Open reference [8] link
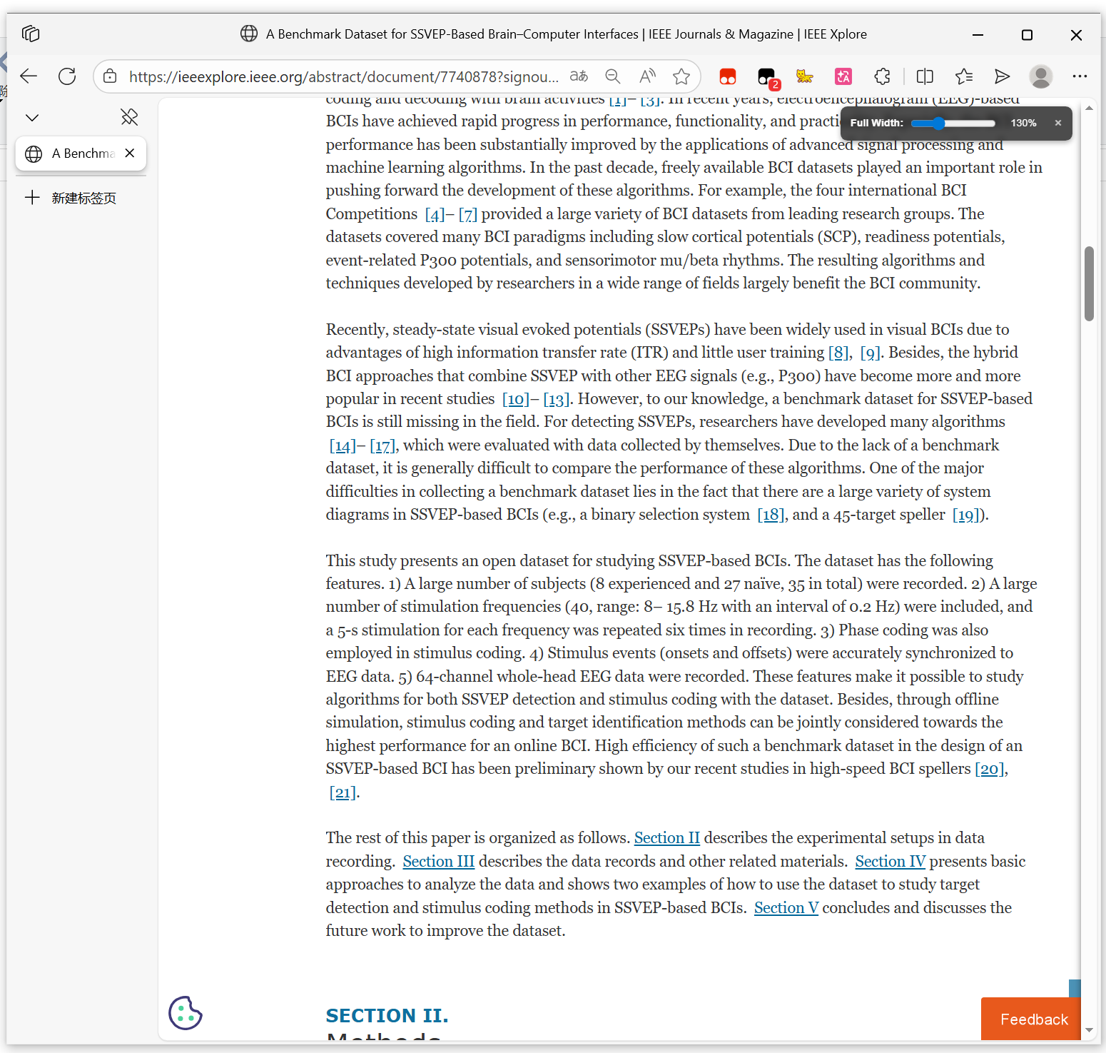This screenshot has width=1106, height=1053. pos(838,353)
